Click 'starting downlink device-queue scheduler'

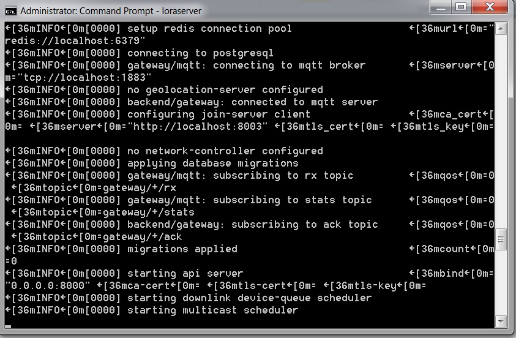[x=250, y=298]
